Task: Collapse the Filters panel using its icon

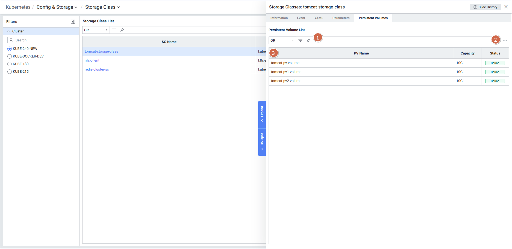Action: (x=73, y=22)
